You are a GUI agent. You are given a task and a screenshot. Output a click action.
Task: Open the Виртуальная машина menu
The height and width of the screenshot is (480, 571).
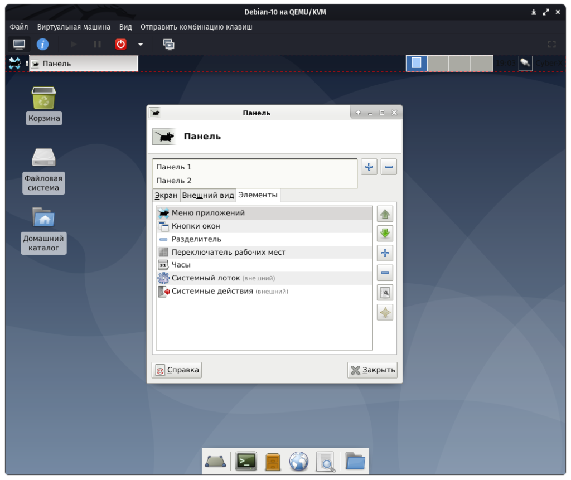[x=74, y=27]
